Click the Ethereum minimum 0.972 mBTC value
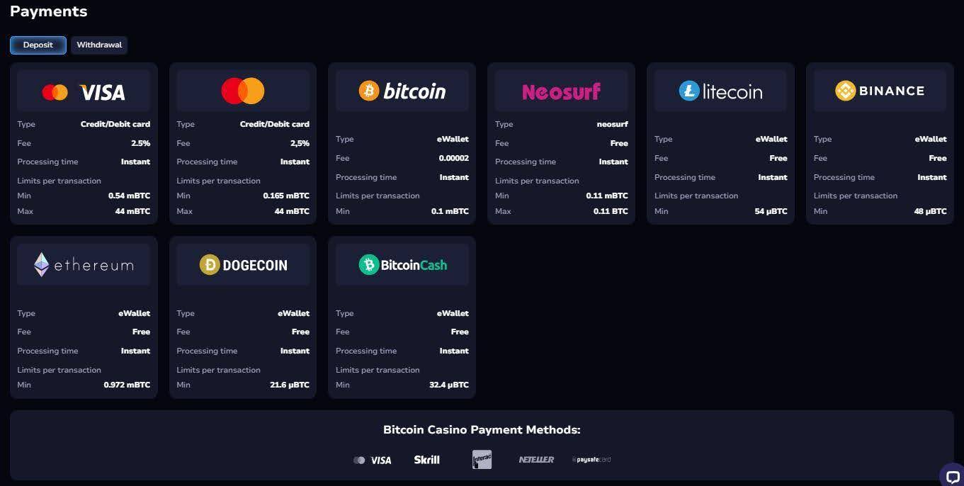This screenshot has width=964, height=486. 127,385
